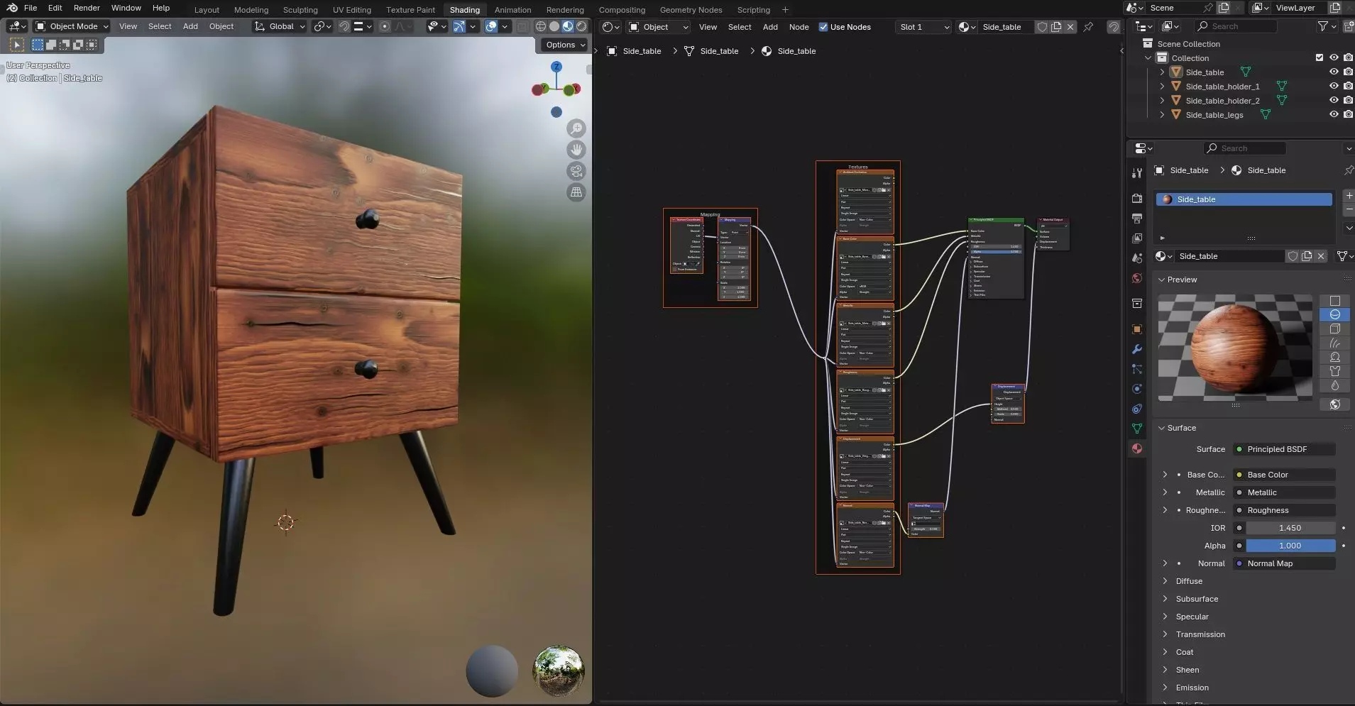Click the pan hand icon in viewport
This screenshot has height=706, width=1355.
pyautogui.click(x=576, y=150)
